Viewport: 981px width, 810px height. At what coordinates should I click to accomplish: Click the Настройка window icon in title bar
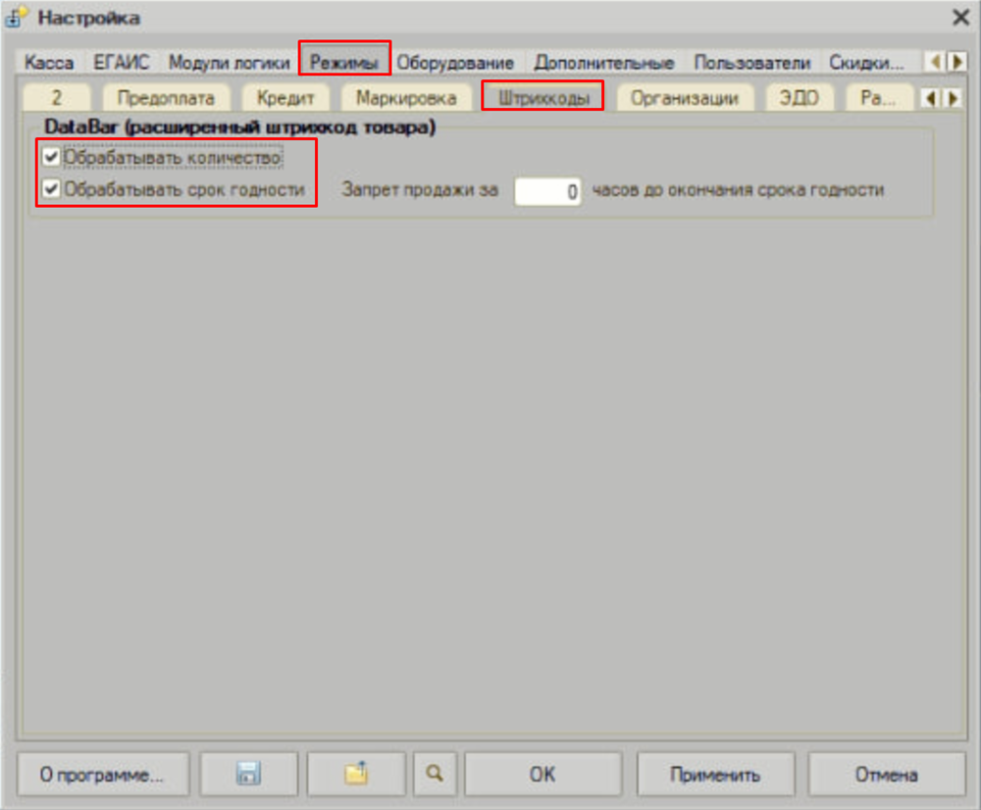pos(18,18)
